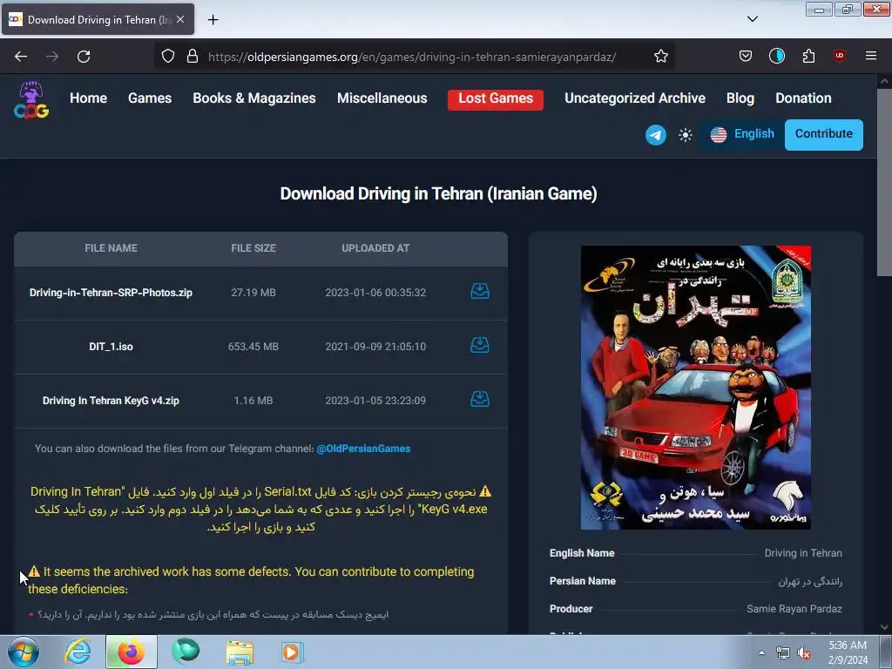Open Windows Explorer folder in taskbar

(240, 652)
